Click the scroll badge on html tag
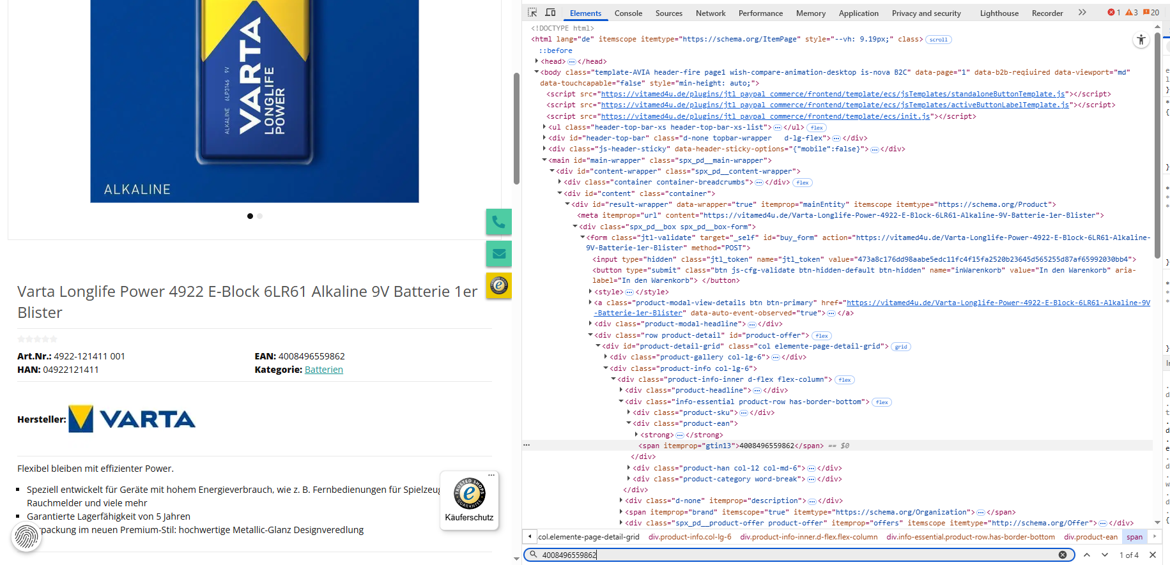 pyautogui.click(x=939, y=40)
